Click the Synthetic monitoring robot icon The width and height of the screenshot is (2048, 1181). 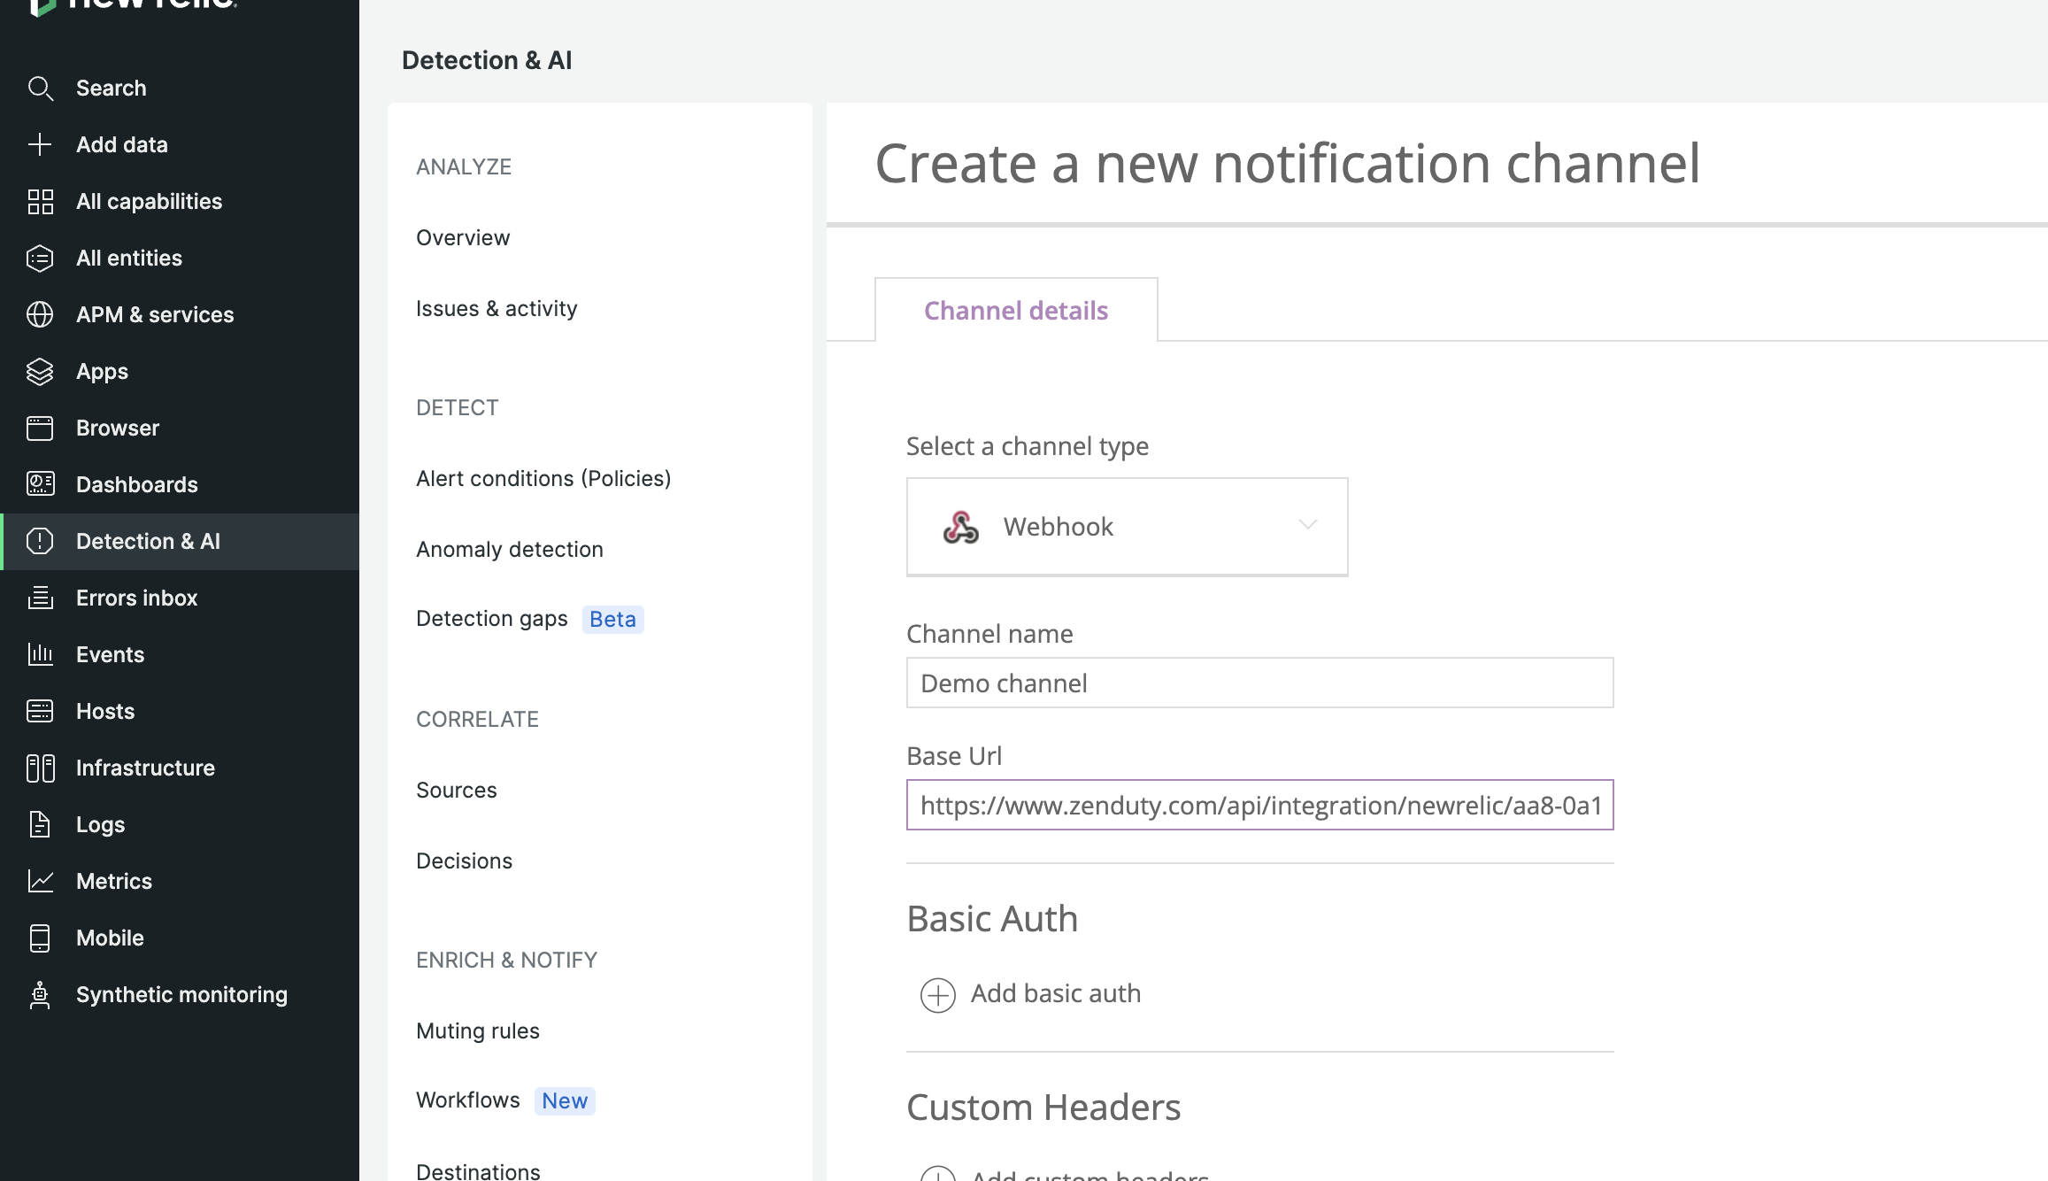click(40, 995)
